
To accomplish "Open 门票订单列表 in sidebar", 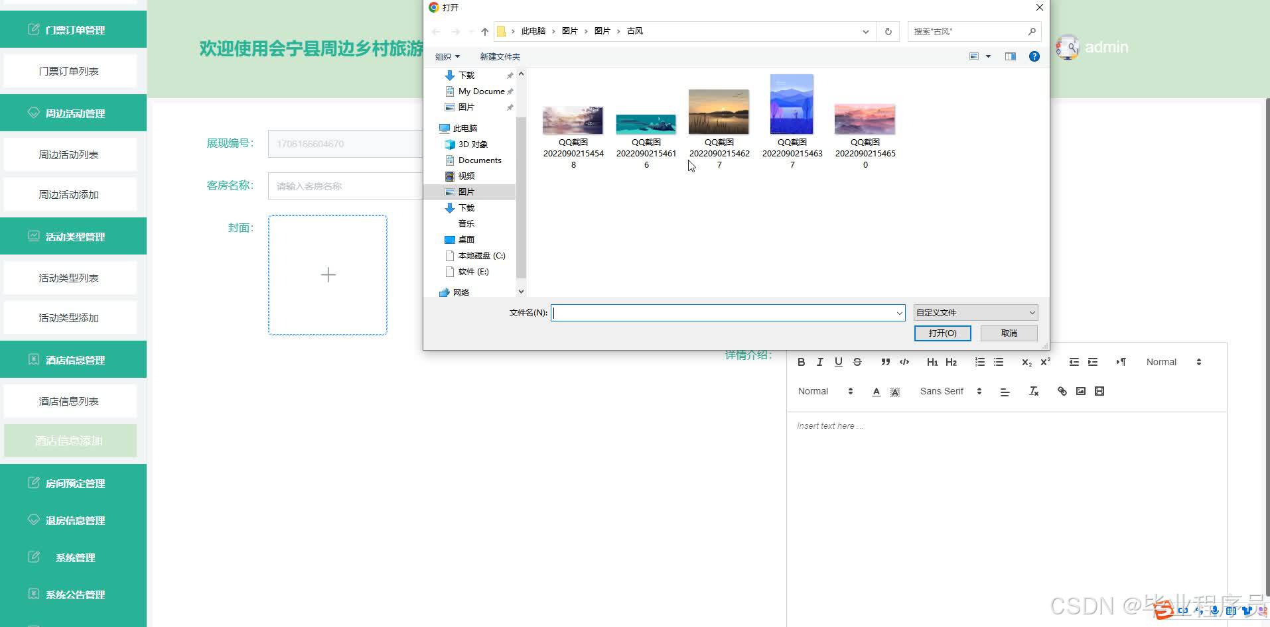I will tap(69, 71).
